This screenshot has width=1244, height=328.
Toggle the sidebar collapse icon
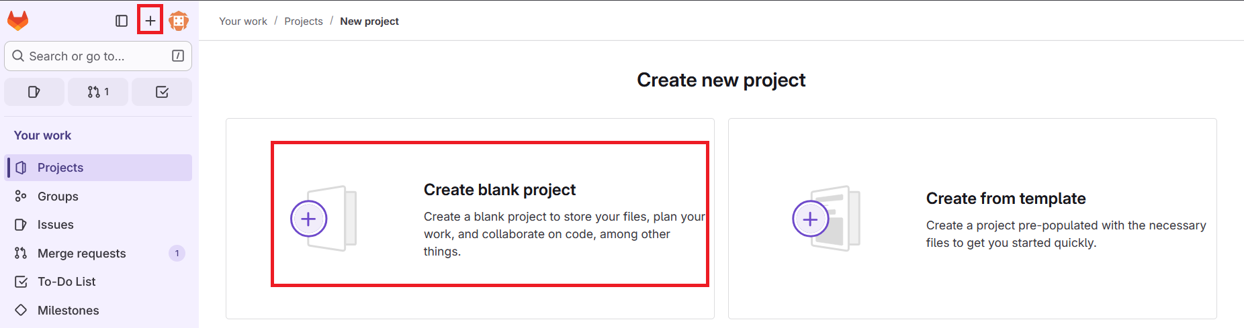pyautogui.click(x=122, y=21)
